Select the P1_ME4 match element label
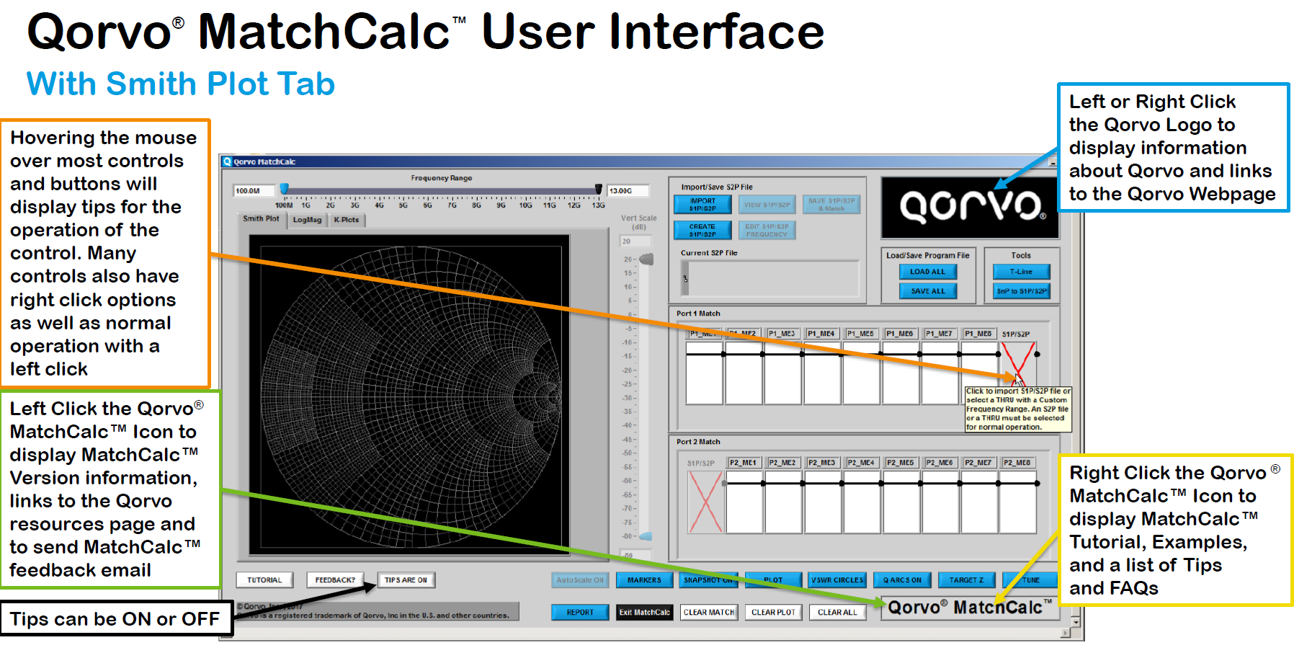The height and width of the screenshot is (653, 1294). pyautogui.click(x=821, y=334)
